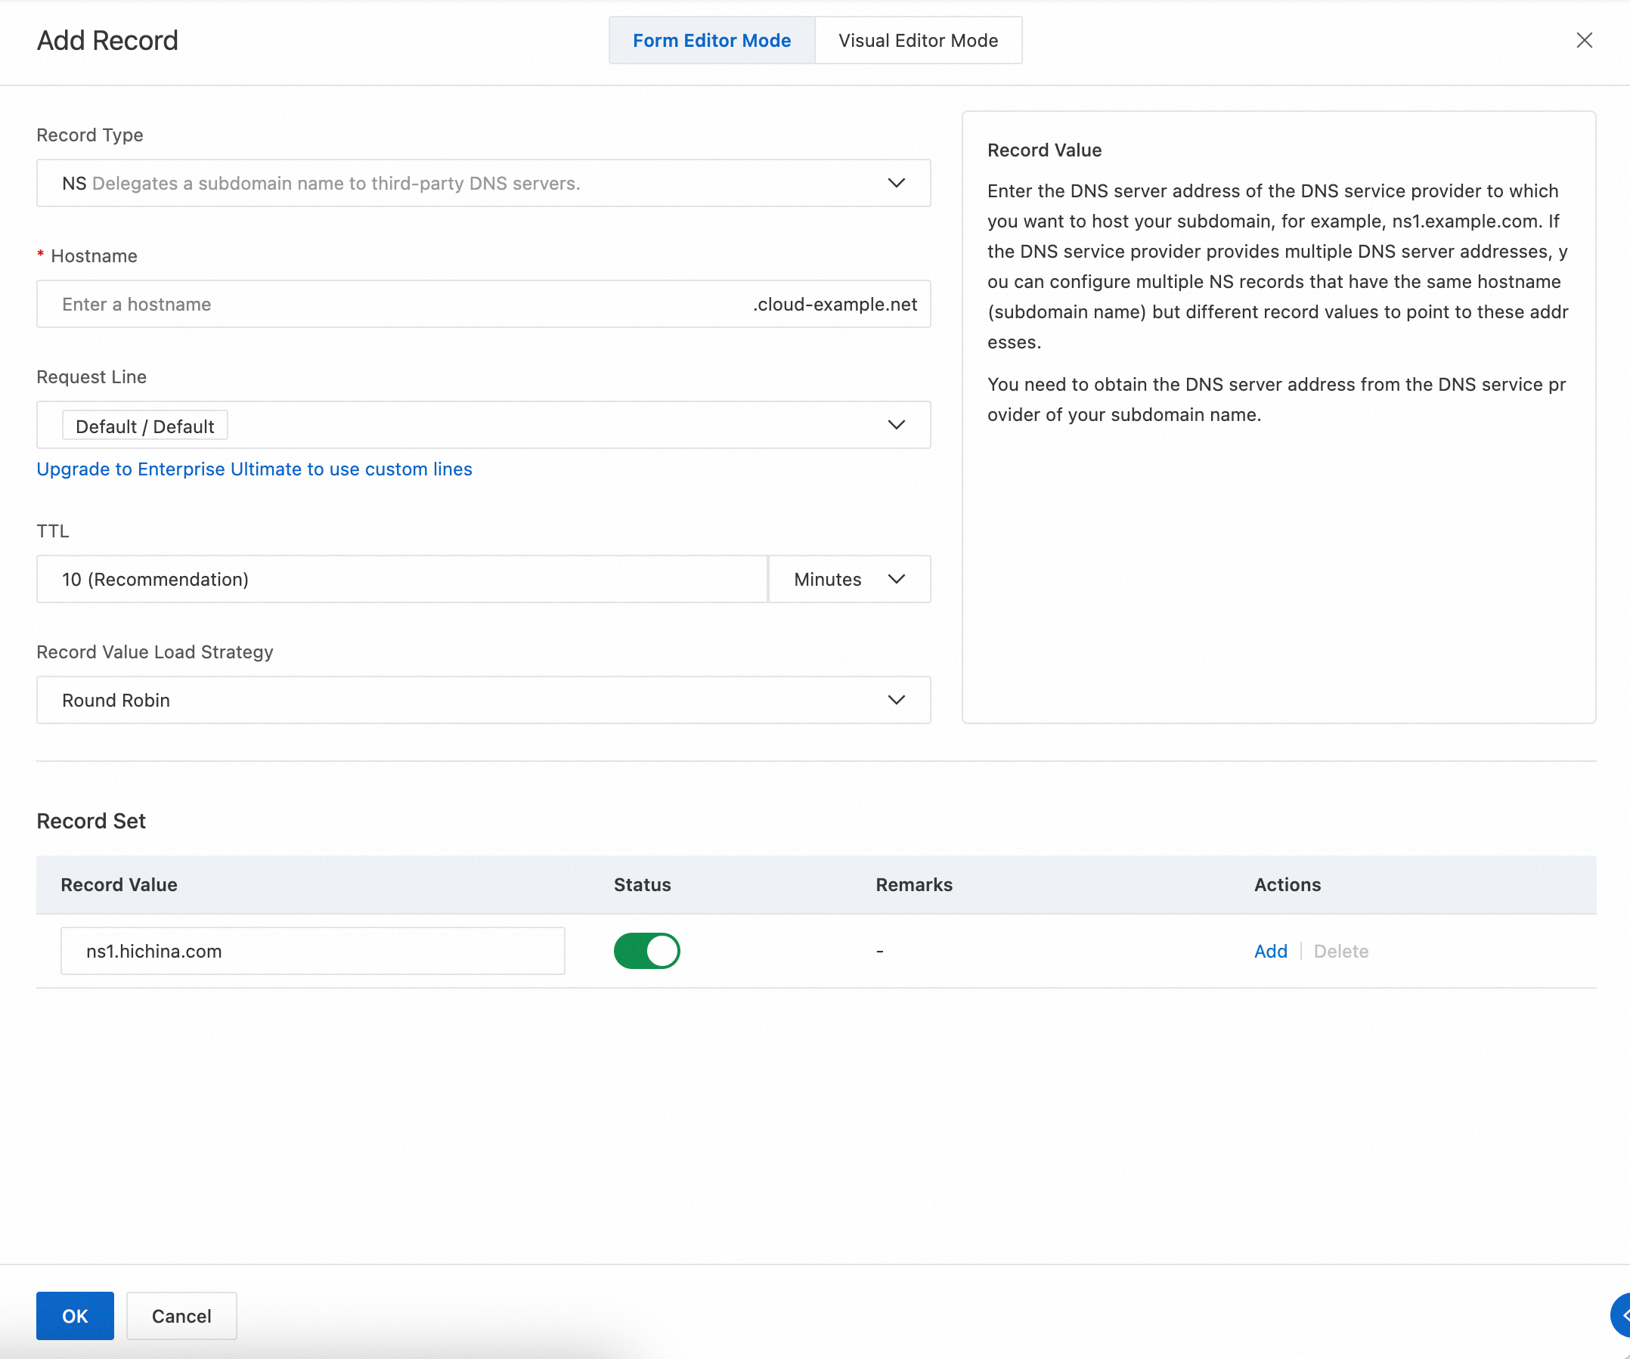Click the OK button

click(x=75, y=1315)
